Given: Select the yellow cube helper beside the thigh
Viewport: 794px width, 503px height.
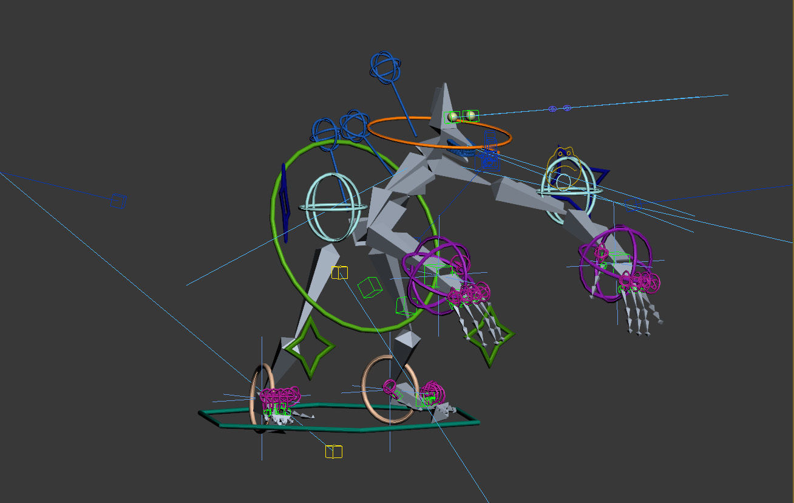Looking at the screenshot, I should coord(339,273).
